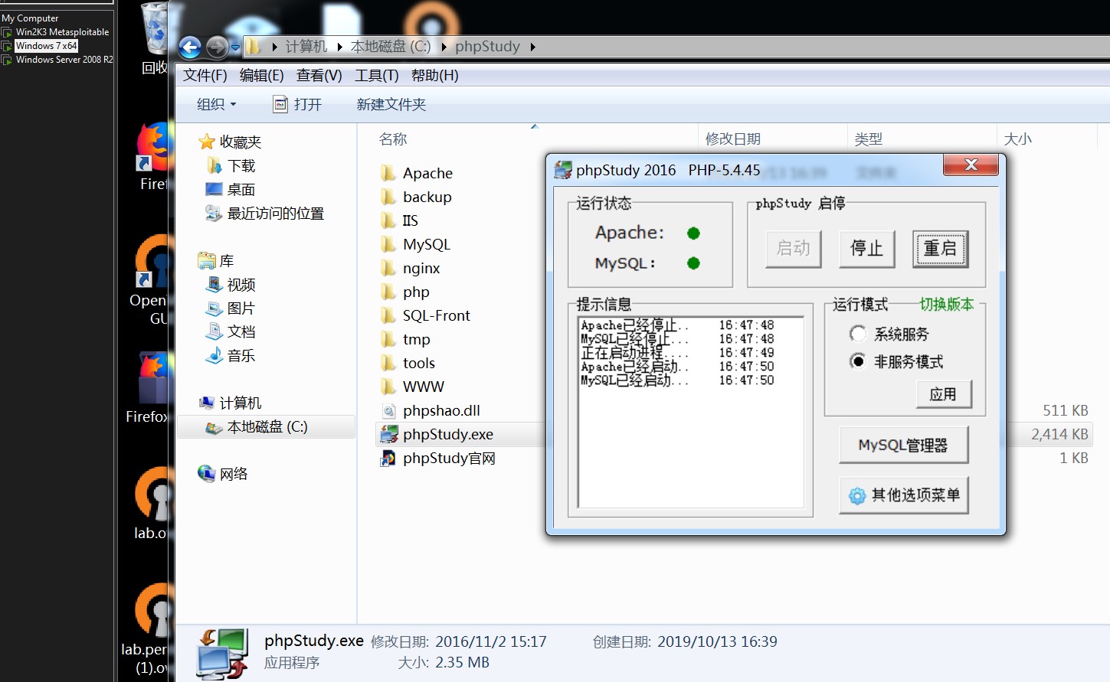
Task: Select 音乐 library
Action: pos(231,355)
